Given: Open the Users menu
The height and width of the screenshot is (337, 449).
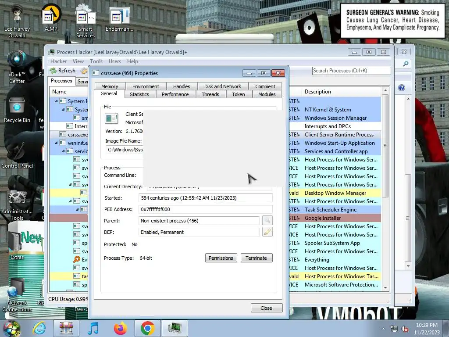Looking at the screenshot, I should [x=115, y=61].
